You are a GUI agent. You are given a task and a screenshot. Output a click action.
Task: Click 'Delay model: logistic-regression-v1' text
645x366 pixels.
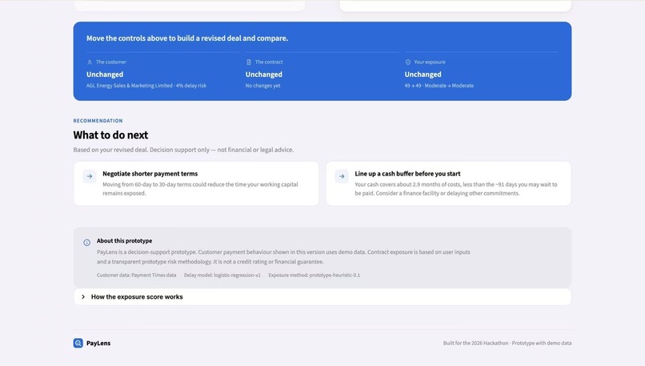[x=222, y=275]
